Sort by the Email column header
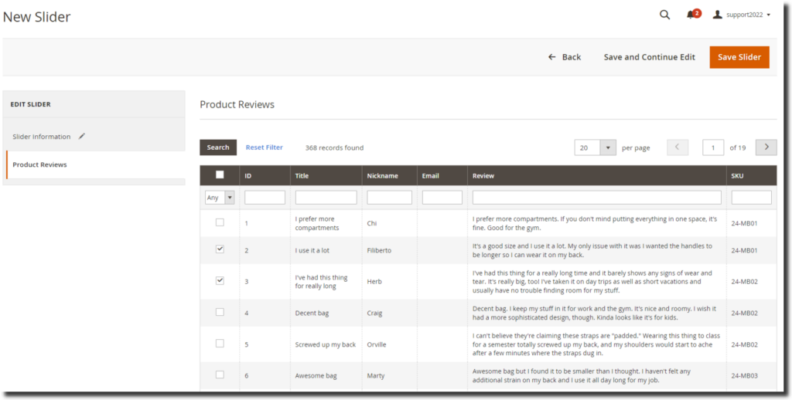 [x=430, y=176]
